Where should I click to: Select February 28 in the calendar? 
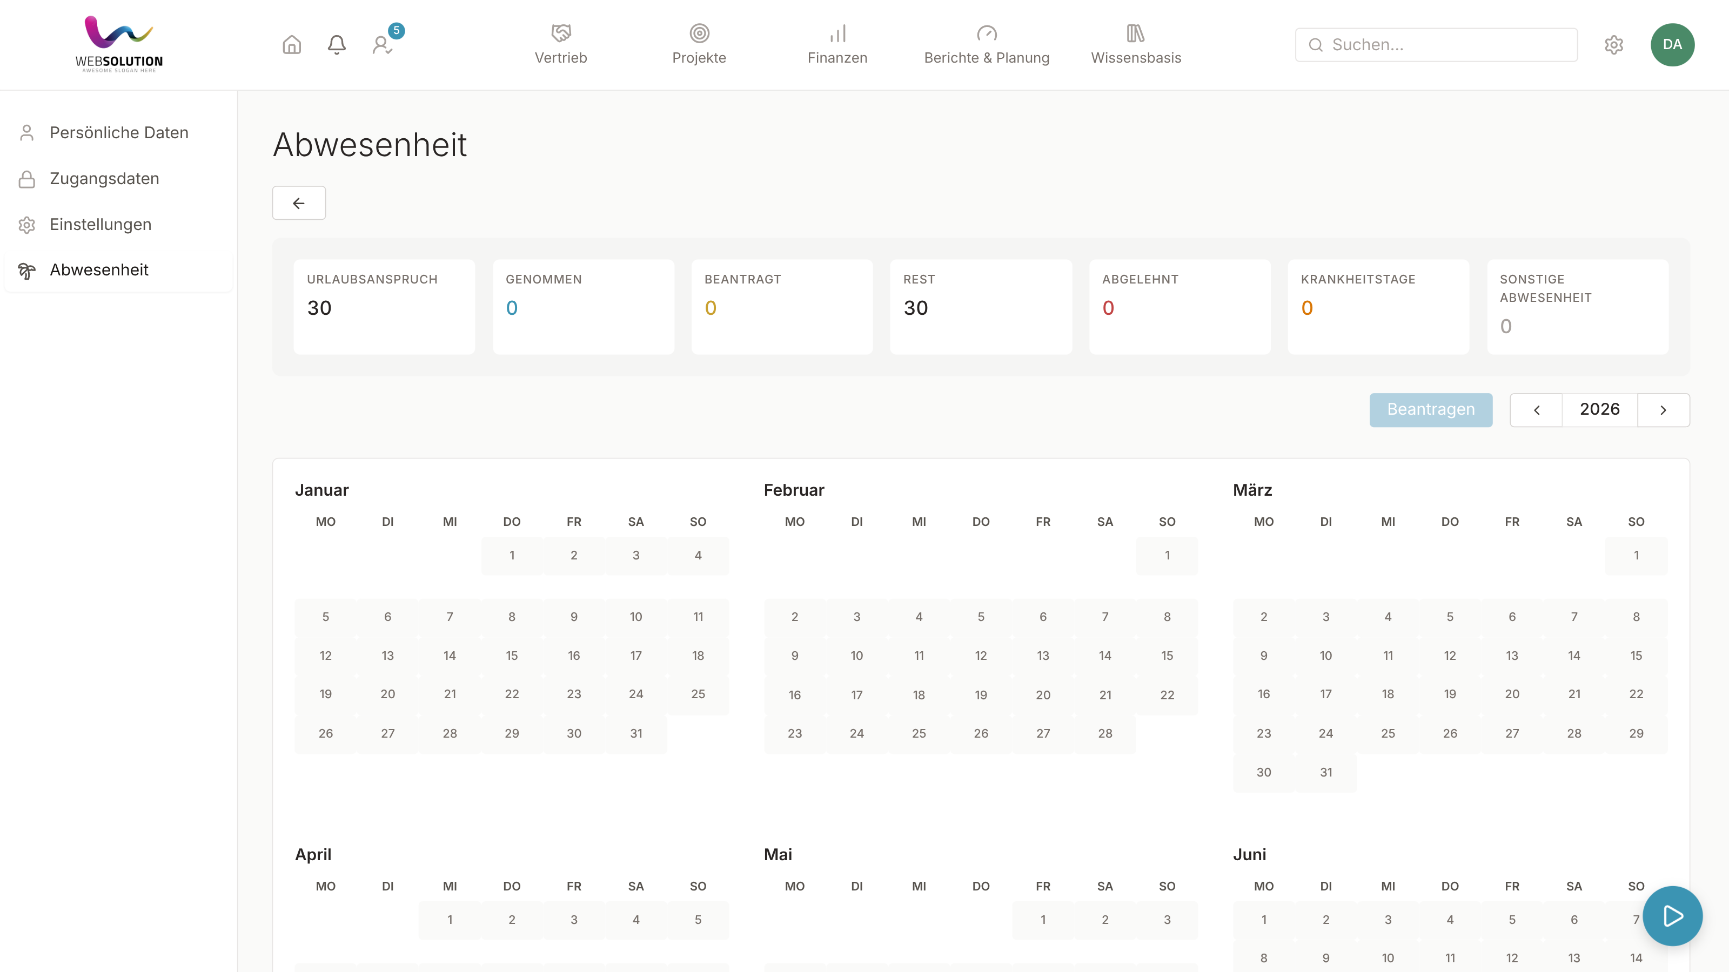(1105, 733)
